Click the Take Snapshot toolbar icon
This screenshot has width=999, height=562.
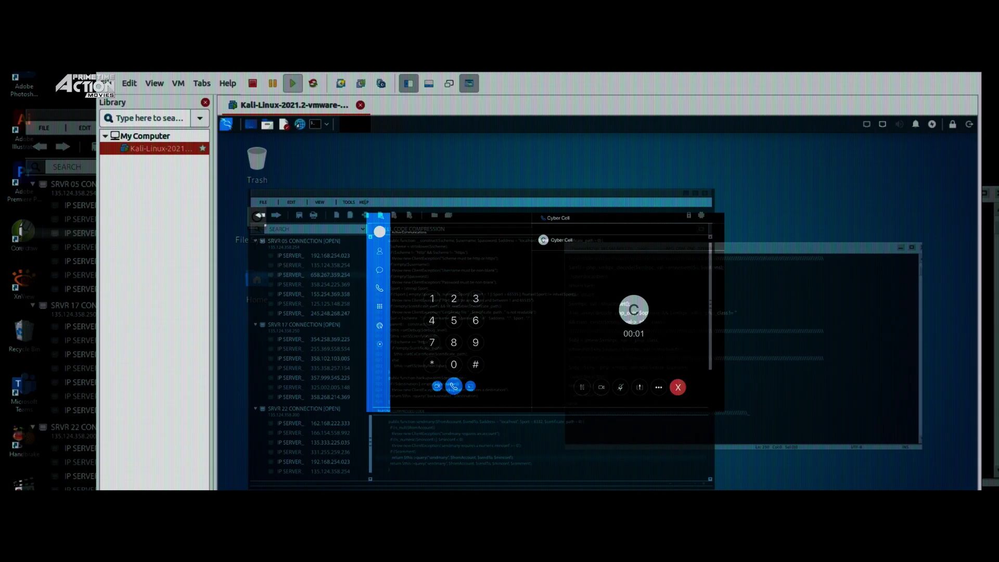coord(341,83)
